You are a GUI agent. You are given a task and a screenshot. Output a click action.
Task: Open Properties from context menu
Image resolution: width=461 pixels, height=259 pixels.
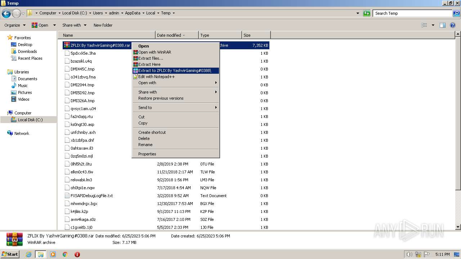(176, 154)
